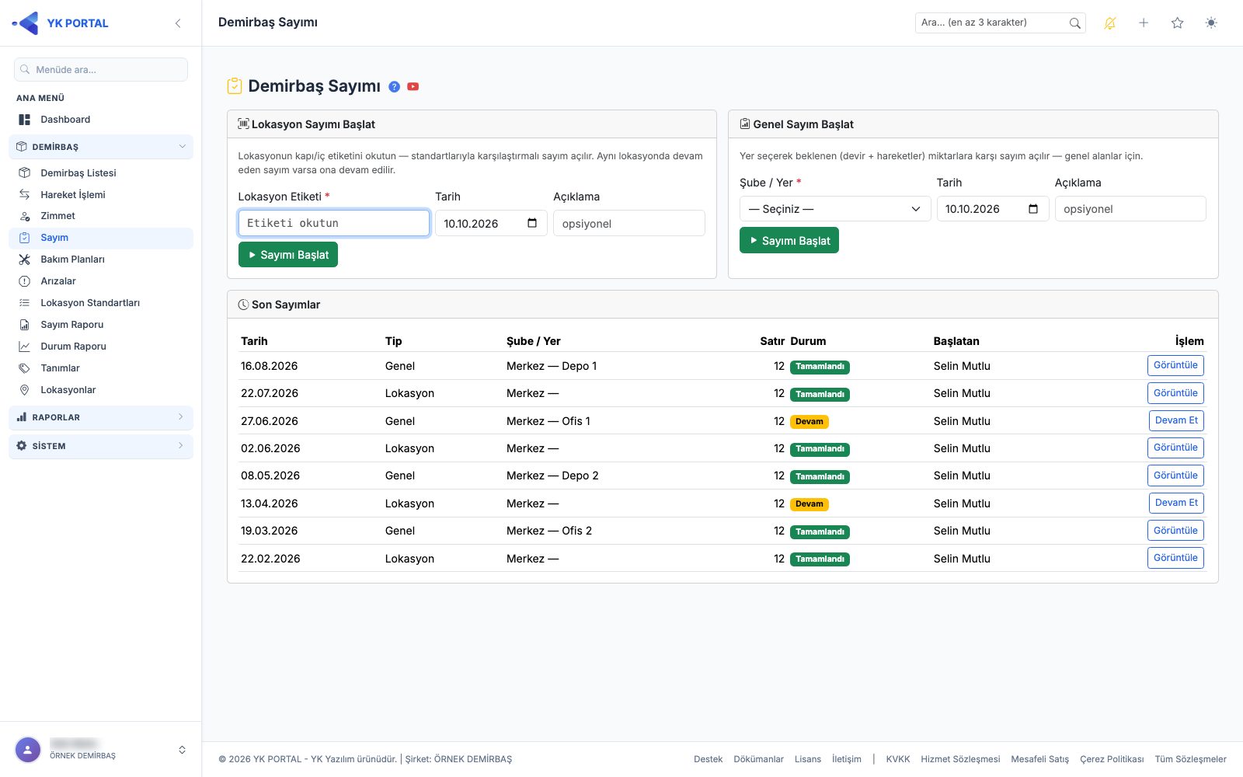Screen dimensions: 1243x777
Task: Click Açıklama field in Lokasyon Sayımı panel
Action: click(x=629, y=223)
